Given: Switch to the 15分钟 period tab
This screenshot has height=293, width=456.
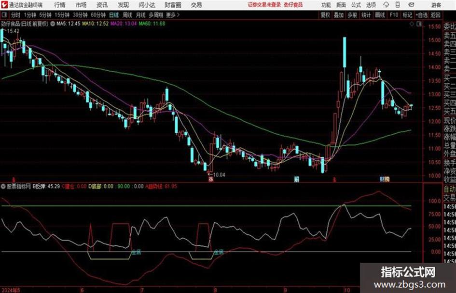Looking at the screenshot, I should click(62, 15).
